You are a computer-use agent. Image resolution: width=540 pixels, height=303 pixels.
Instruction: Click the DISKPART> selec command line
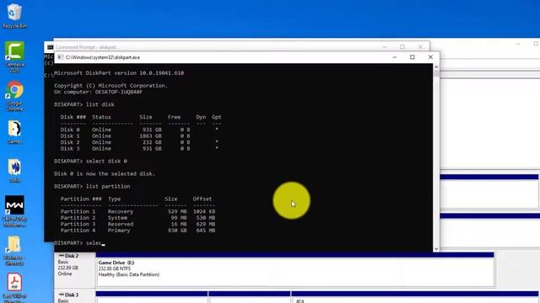coord(79,243)
